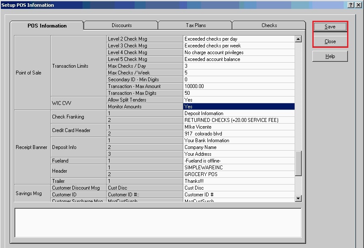This screenshot has width=364, height=248.
Task: Select 'Your Bank Information' value
Action: pos(239,141)
